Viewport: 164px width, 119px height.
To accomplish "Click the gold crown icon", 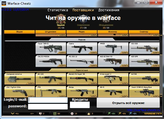I will (x=89, y=114).
